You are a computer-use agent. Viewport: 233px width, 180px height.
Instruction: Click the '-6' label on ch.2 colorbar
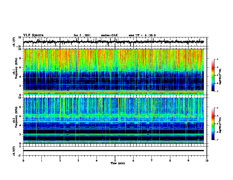(217, 132)
